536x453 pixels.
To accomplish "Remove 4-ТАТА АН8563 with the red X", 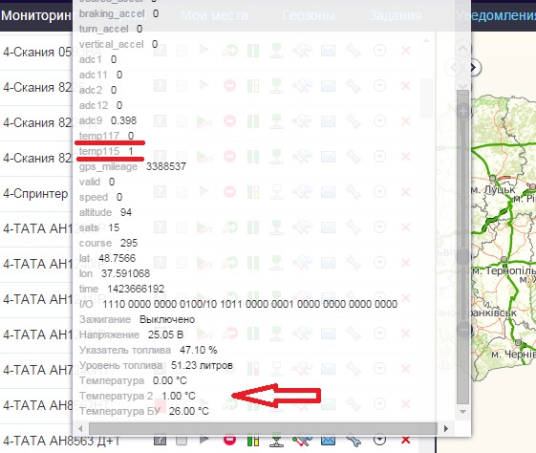I will pyautogui.click(x=405, y=440).
